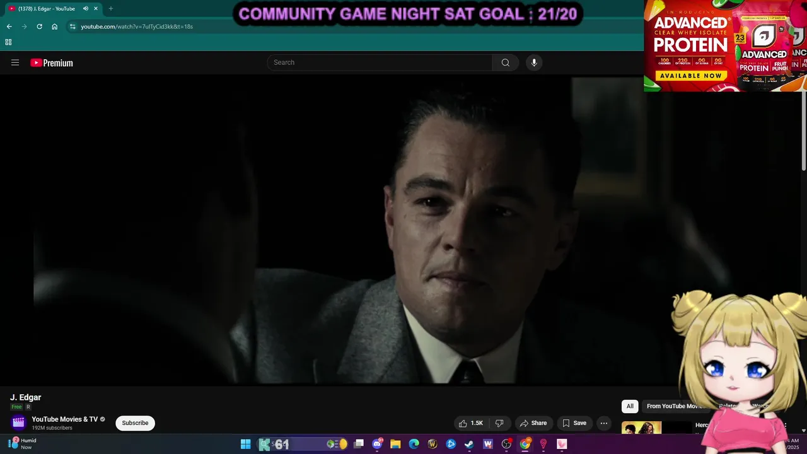This screenshot has height=454, width=807.
Task: Reload the current page
Action: click(x=39, y=26)
